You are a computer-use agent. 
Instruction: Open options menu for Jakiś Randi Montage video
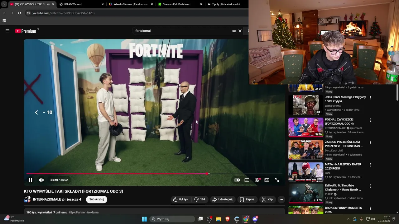point(370,98)
